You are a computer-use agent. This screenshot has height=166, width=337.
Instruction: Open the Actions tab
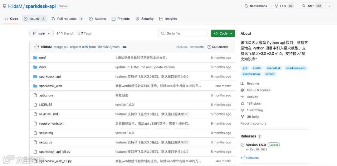coord(97,19)
